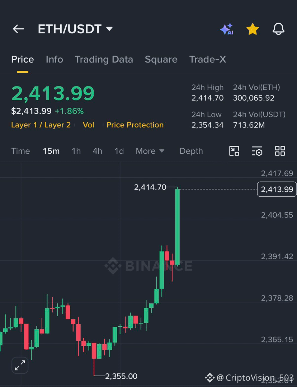Expand chart to fullscreen using arrows icon
This screenshot has height=387, width=297.
[20, 365]
